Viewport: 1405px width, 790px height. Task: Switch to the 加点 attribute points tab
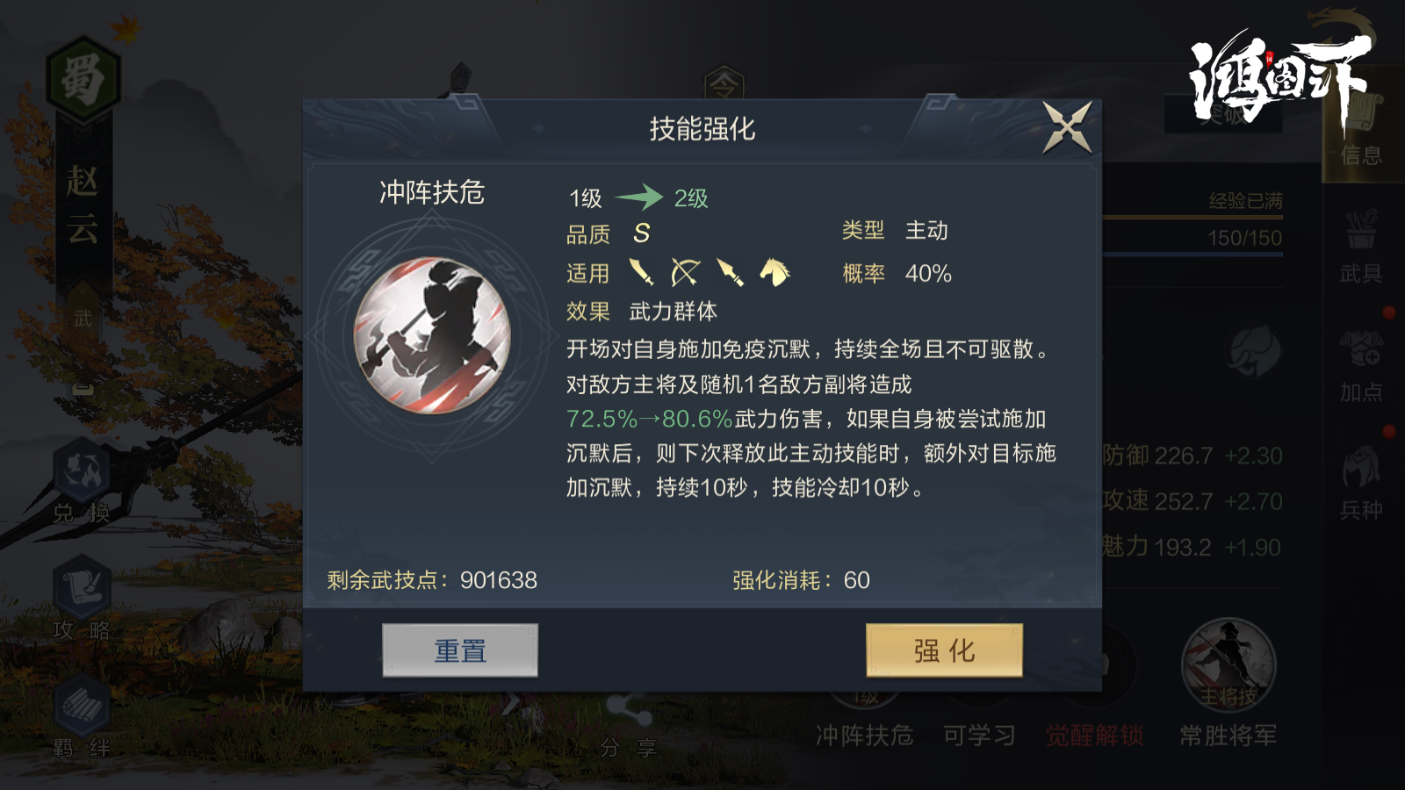click(1361, 366)
